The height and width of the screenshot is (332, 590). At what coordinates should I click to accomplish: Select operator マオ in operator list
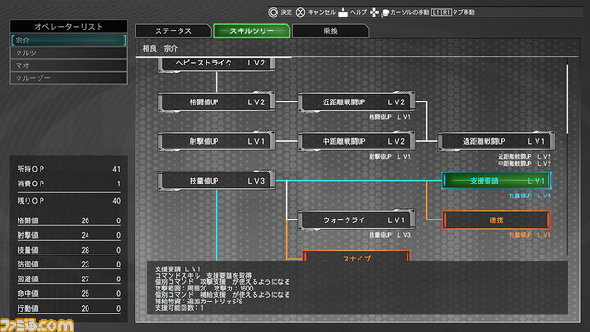click(69, 65)
